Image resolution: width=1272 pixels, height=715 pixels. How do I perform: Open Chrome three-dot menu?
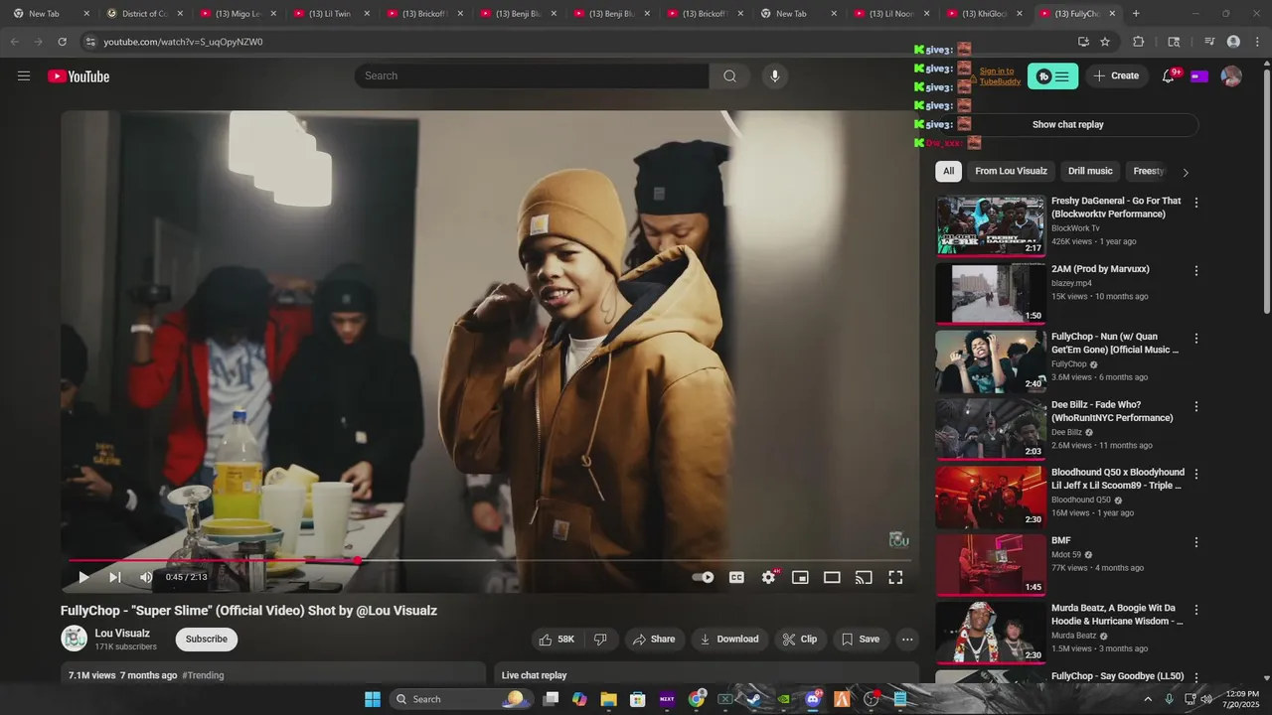tap(1257, 42)
